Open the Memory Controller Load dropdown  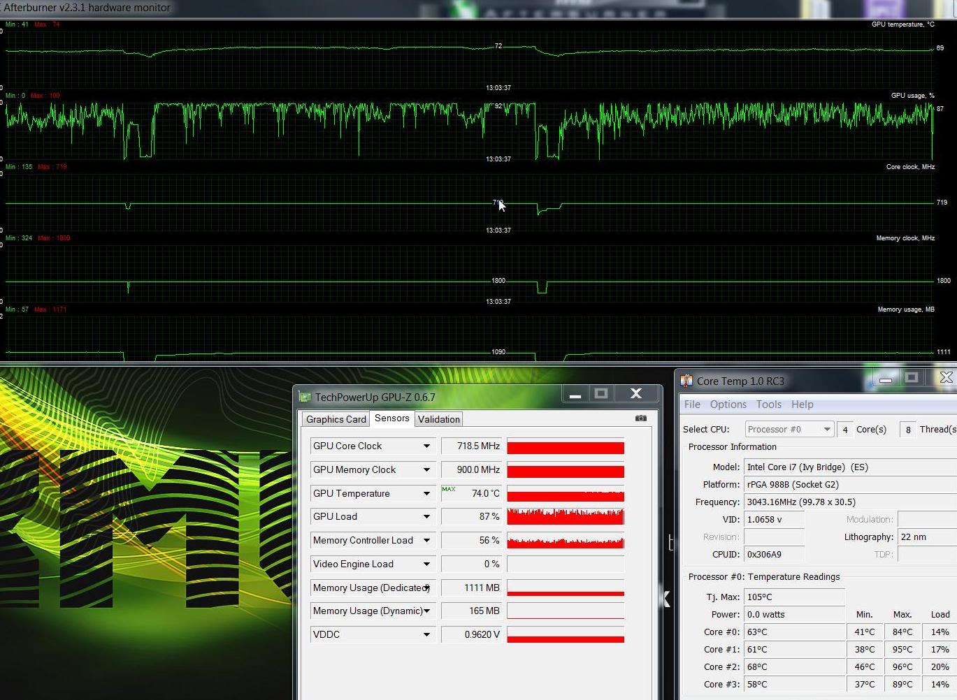426,540
